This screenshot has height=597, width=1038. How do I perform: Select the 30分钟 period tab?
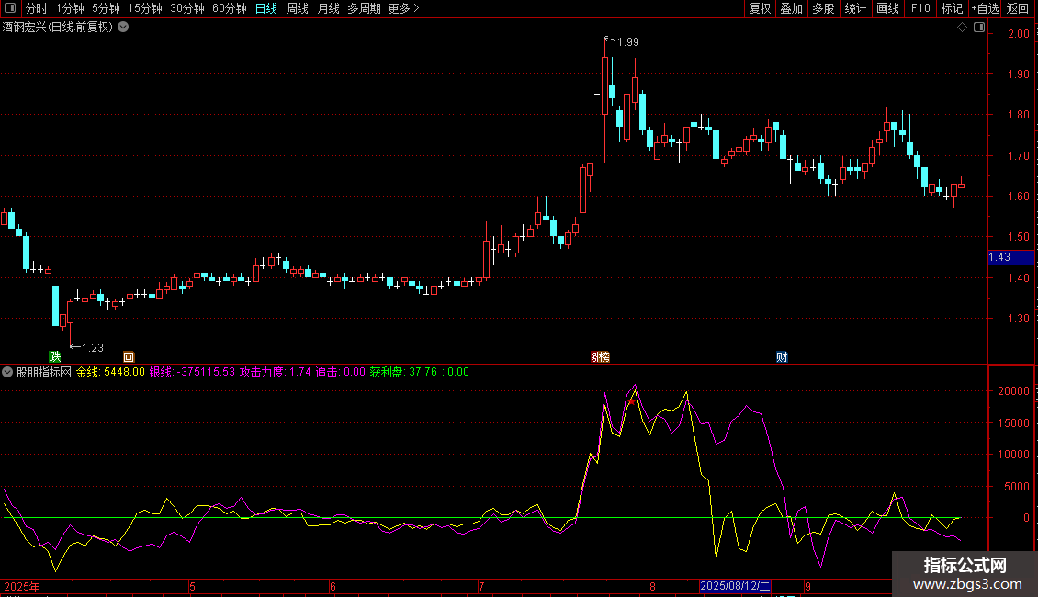187,8
